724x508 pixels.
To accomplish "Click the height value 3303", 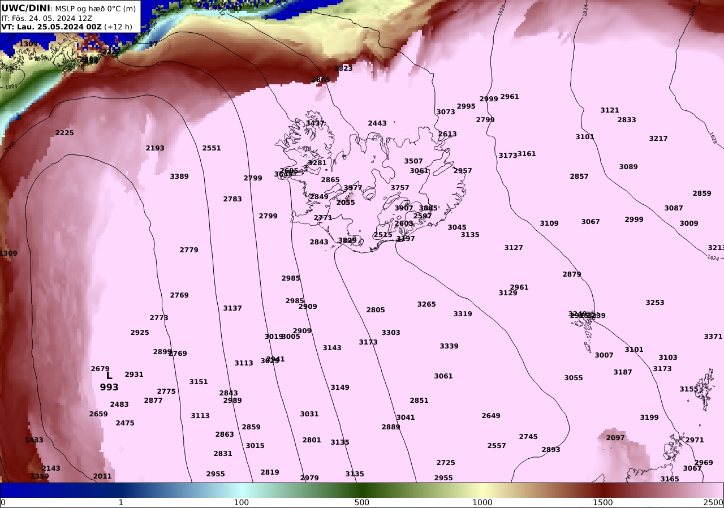I will (x=391, y=333).
